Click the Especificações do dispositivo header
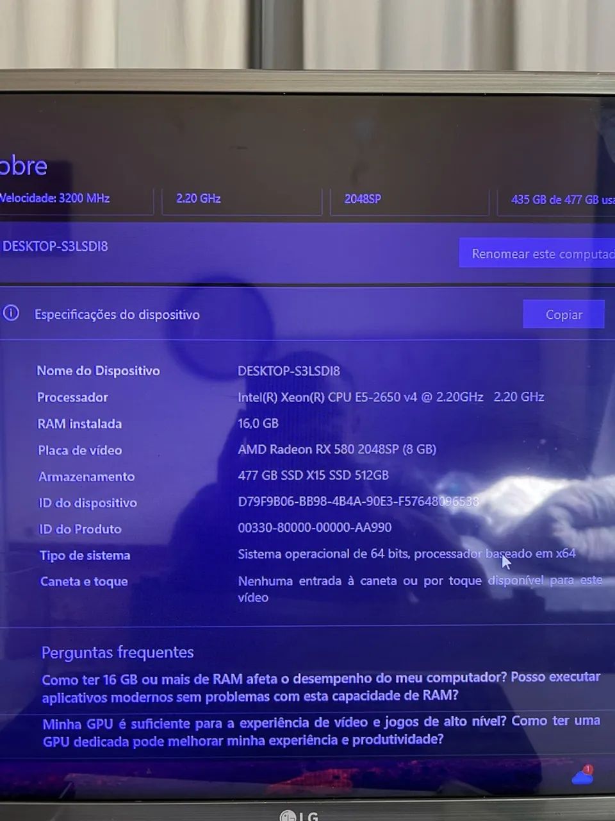This screenshot has width=615, height=821. coord(117,314)
